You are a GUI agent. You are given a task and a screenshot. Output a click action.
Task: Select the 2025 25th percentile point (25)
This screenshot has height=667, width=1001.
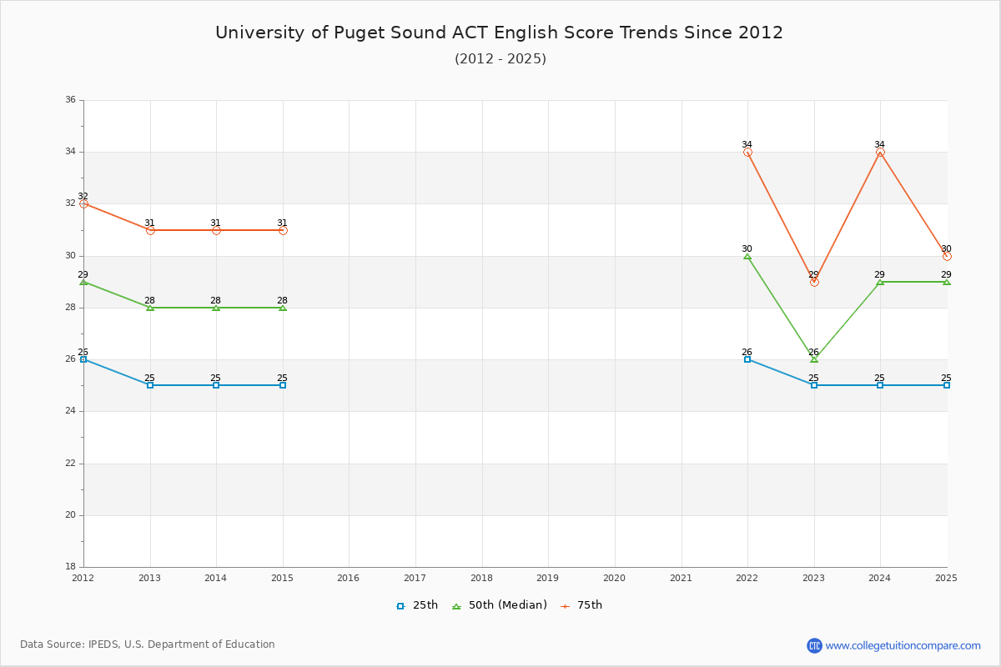[947, 385]
